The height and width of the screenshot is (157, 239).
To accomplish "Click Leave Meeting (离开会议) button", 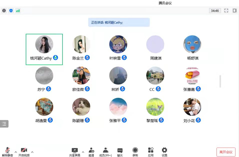I will [x=226, y=152].
